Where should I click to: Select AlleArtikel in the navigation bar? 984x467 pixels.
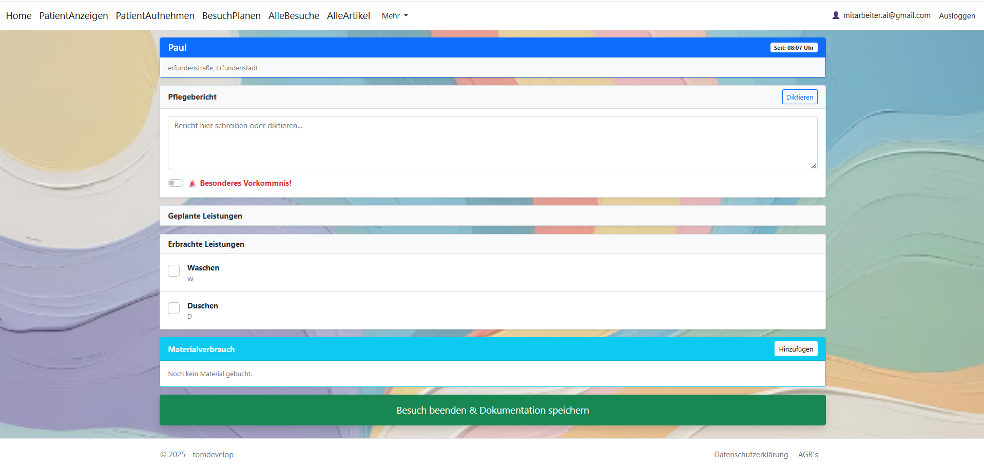(x=348, y=16)
